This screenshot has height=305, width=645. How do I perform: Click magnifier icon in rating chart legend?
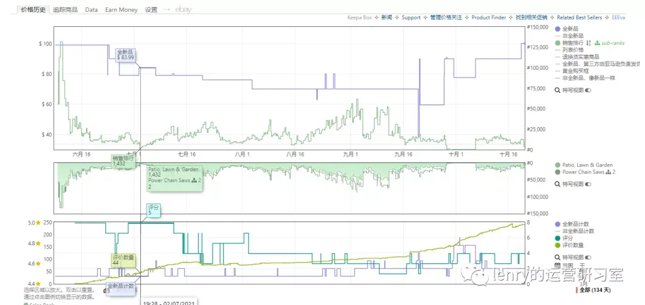[557, 257]
